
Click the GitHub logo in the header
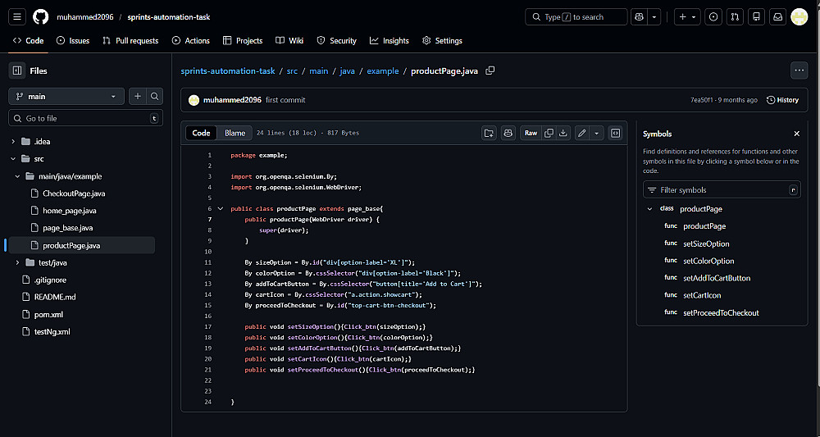40,16
